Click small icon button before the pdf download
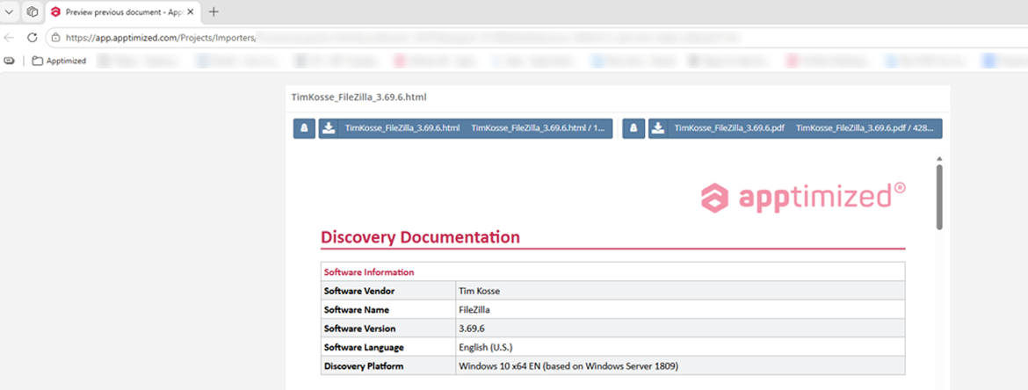Image resolution: width=1028 pixels, height=390 pixels. point(634,128)
